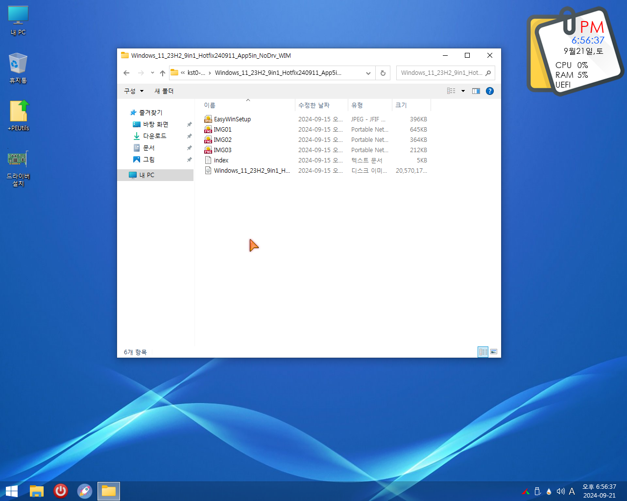Create a folder with 새 폴더
The height and width of the screenshot is (501, 627).
coord(164,91)
